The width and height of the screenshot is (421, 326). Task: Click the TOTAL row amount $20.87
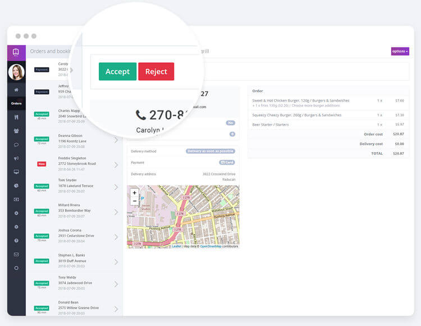[399, 154]
